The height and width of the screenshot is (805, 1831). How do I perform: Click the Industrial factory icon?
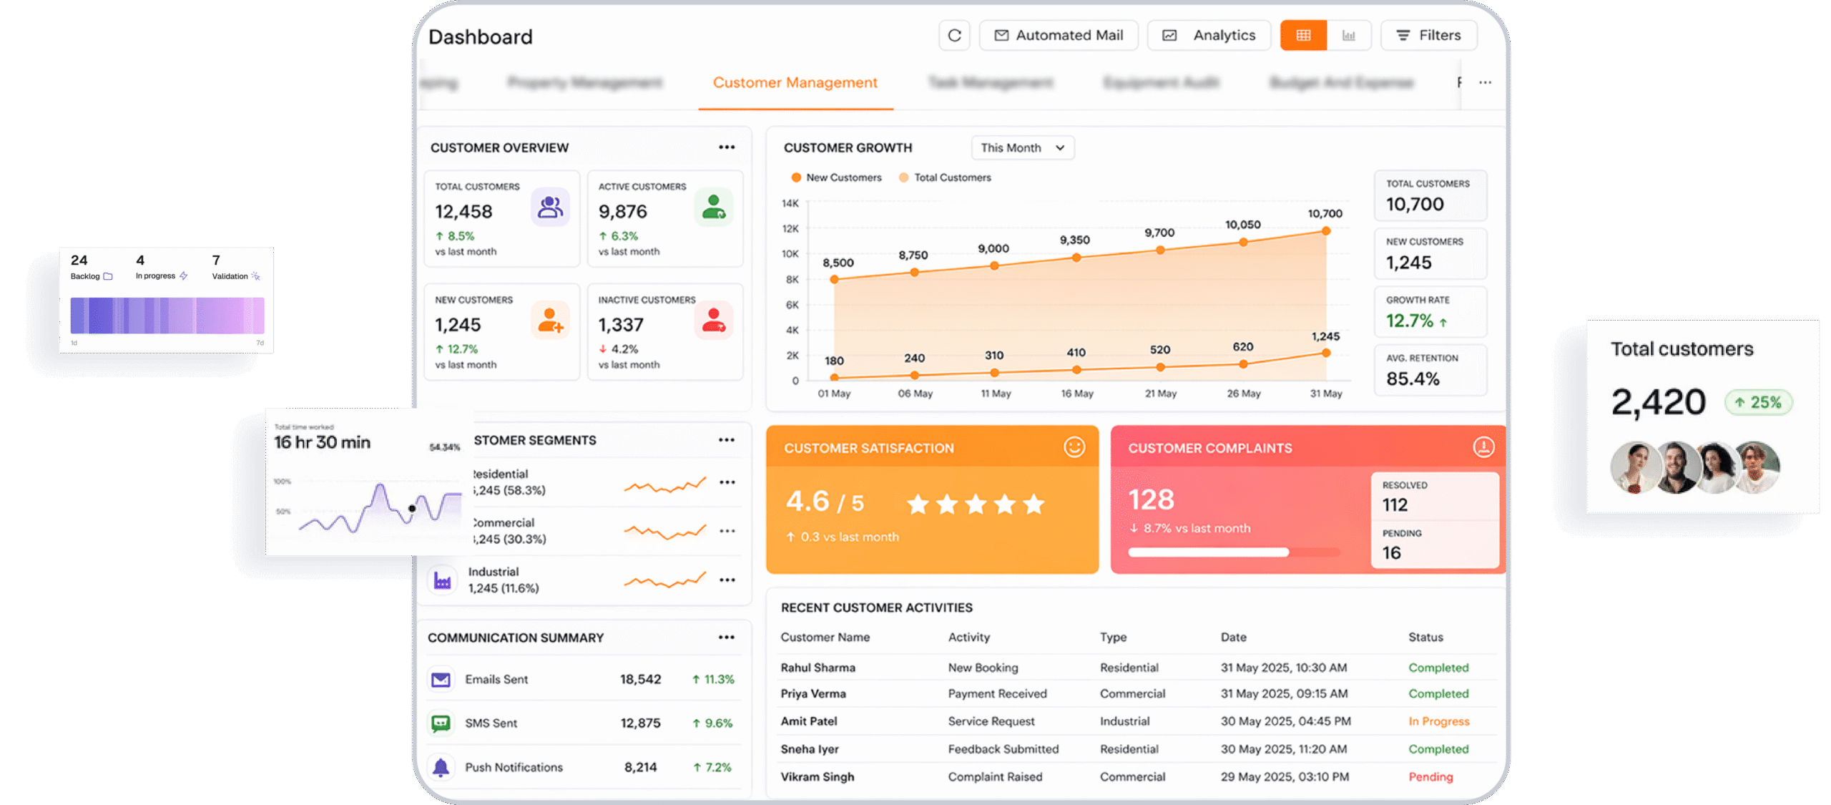click(442, 580)
